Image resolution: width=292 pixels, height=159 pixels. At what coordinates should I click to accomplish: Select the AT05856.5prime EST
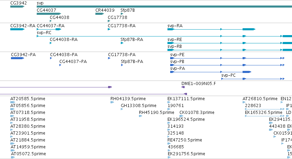click(12, 109)
